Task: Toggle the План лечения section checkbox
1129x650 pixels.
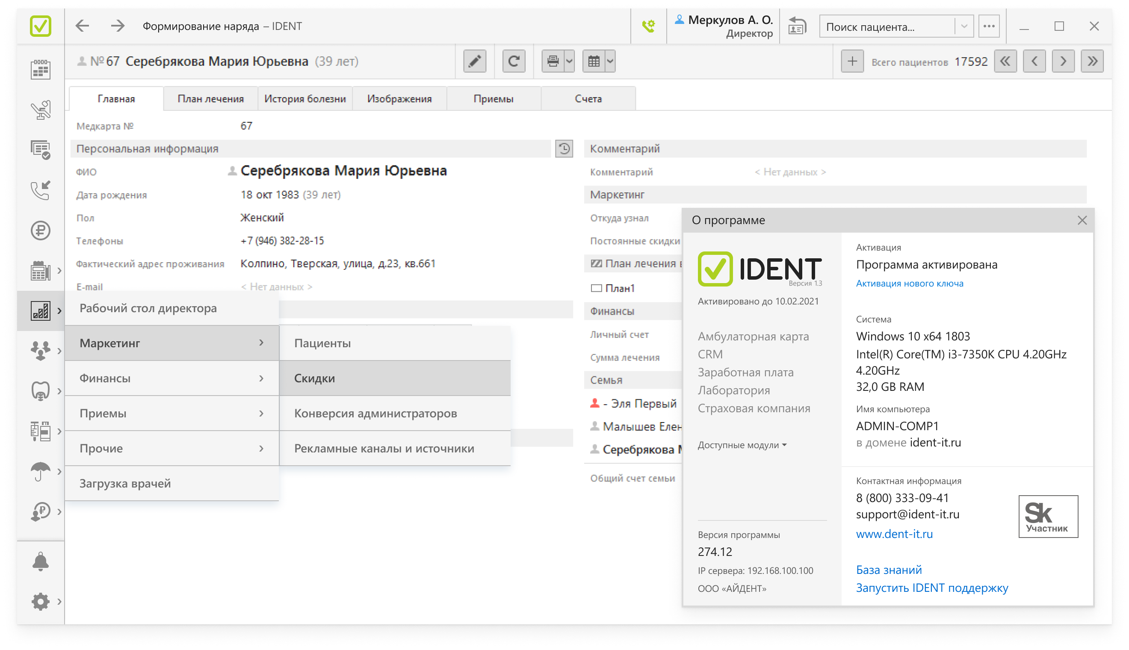Action: [x=596, y=263]
